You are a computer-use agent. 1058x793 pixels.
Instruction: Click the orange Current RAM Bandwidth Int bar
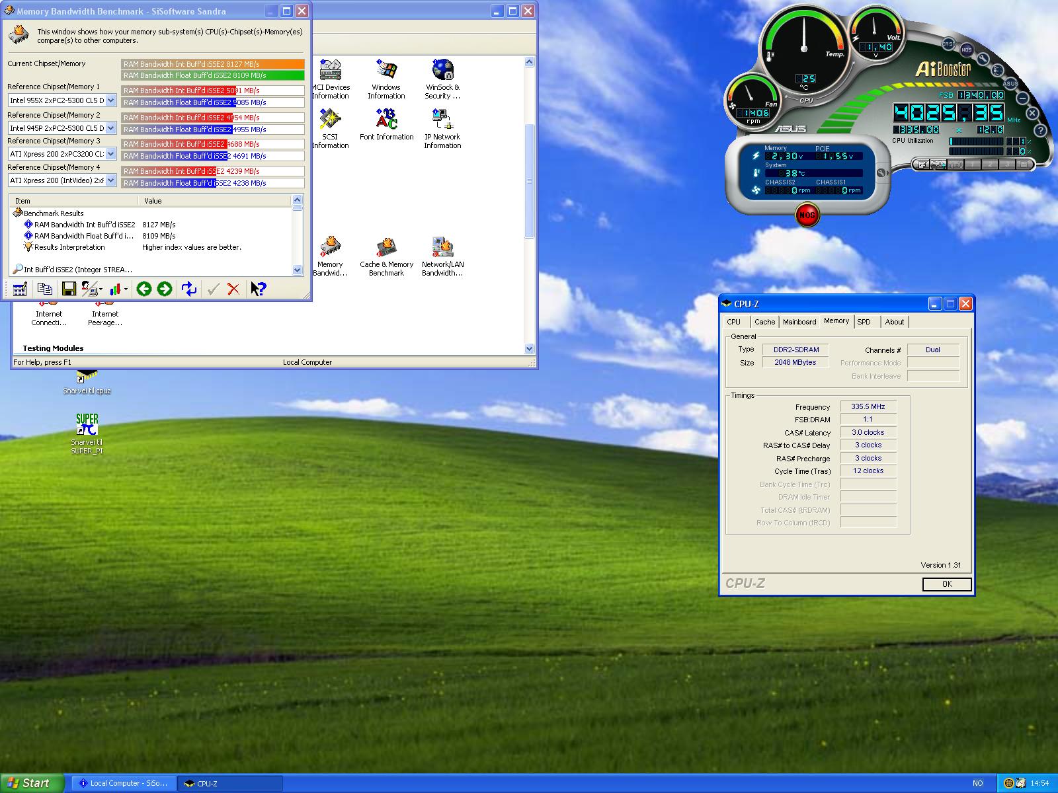[x=213, y=64]
